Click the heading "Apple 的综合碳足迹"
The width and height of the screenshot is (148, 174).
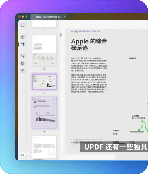pos(89,45)
